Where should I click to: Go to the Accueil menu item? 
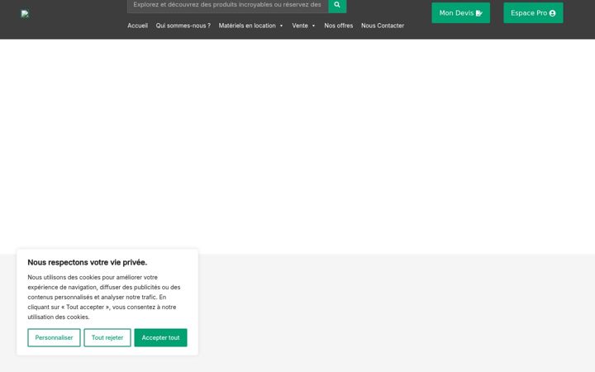137,26
